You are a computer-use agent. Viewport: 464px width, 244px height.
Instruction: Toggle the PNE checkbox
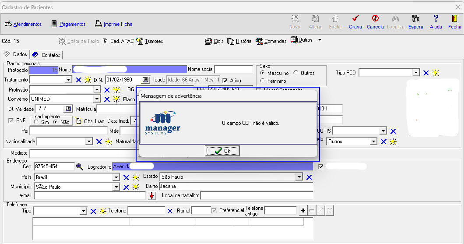pyautogui.click(x=11, y=120)
